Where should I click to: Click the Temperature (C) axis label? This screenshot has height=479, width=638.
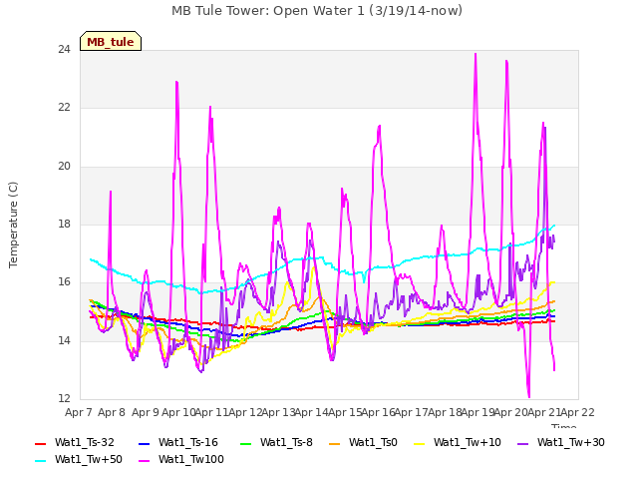tap(13, 225)
